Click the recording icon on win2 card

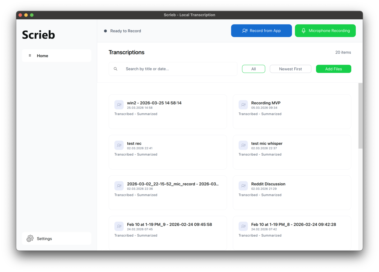coord(119,105)
